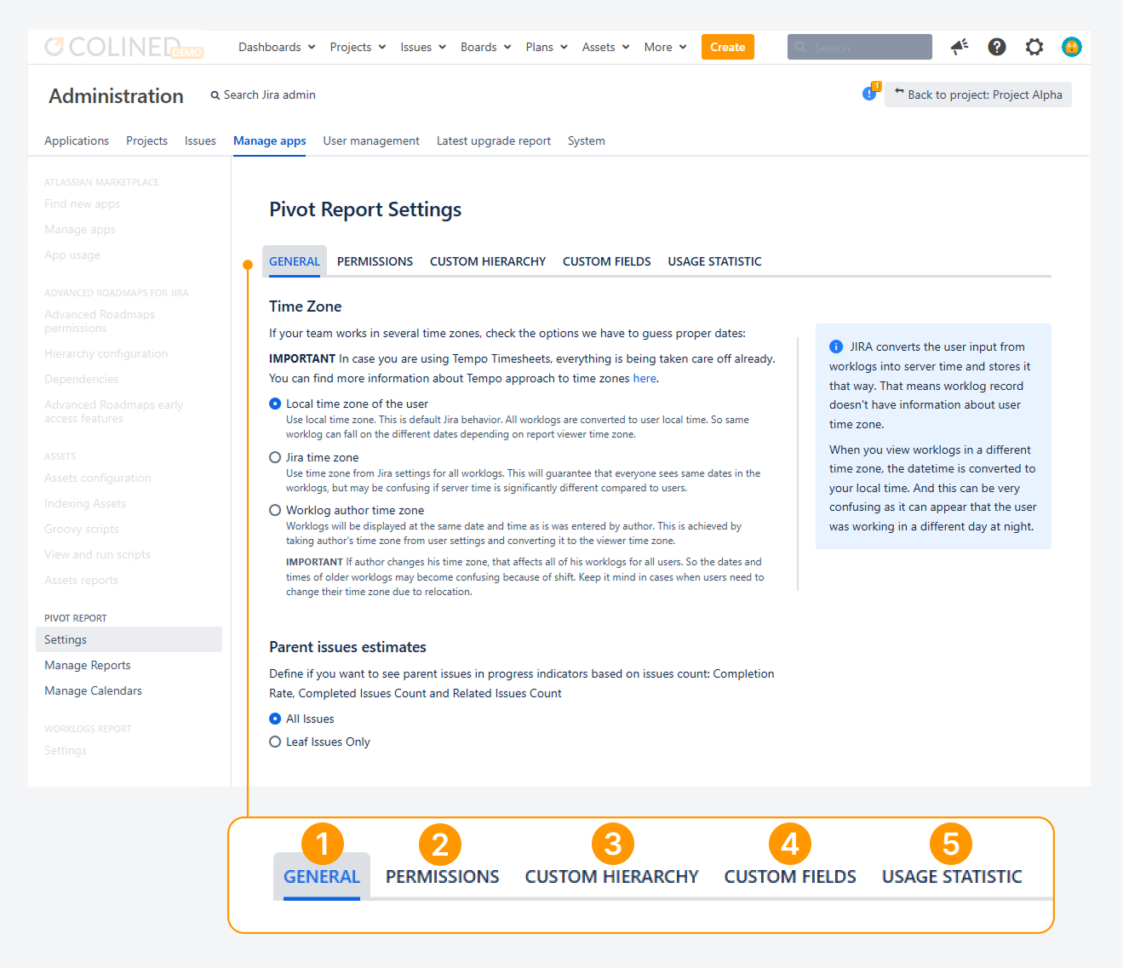Click the blue notification icon with badge

(x=870, y=92)
